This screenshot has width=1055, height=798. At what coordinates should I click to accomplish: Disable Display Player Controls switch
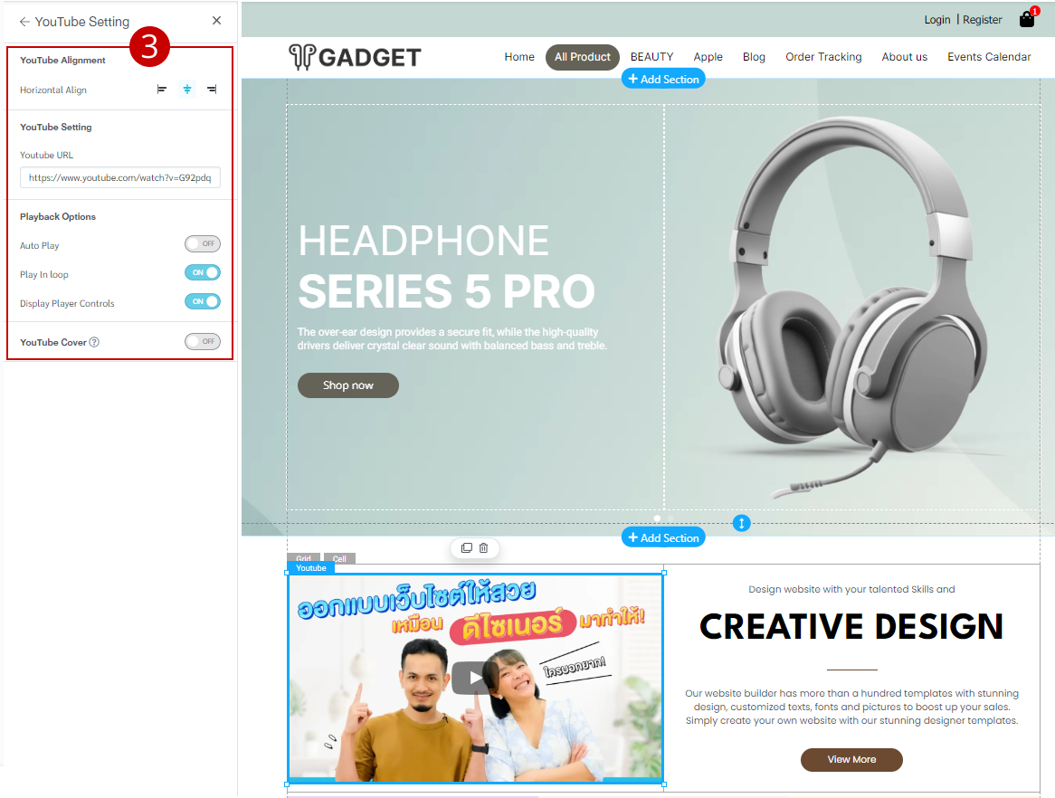point(203,301)
